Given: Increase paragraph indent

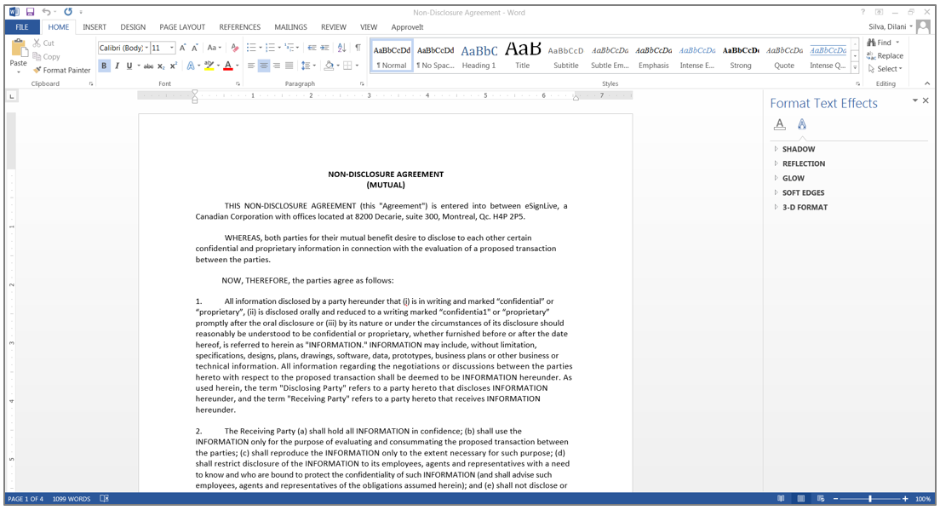Looking at the screenshot, I should [324, 48].
